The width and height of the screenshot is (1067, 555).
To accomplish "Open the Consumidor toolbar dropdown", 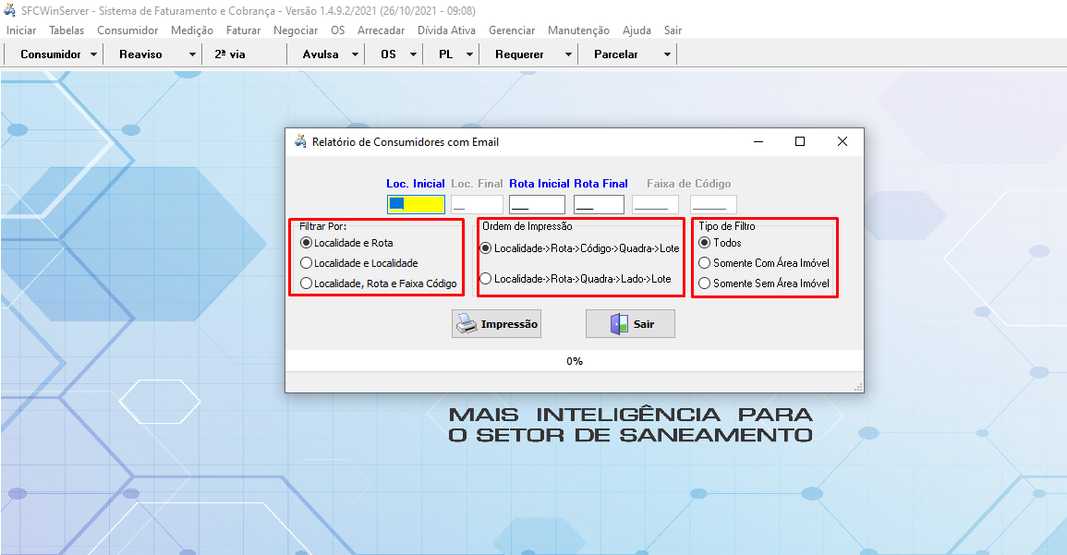I will 95,54.
